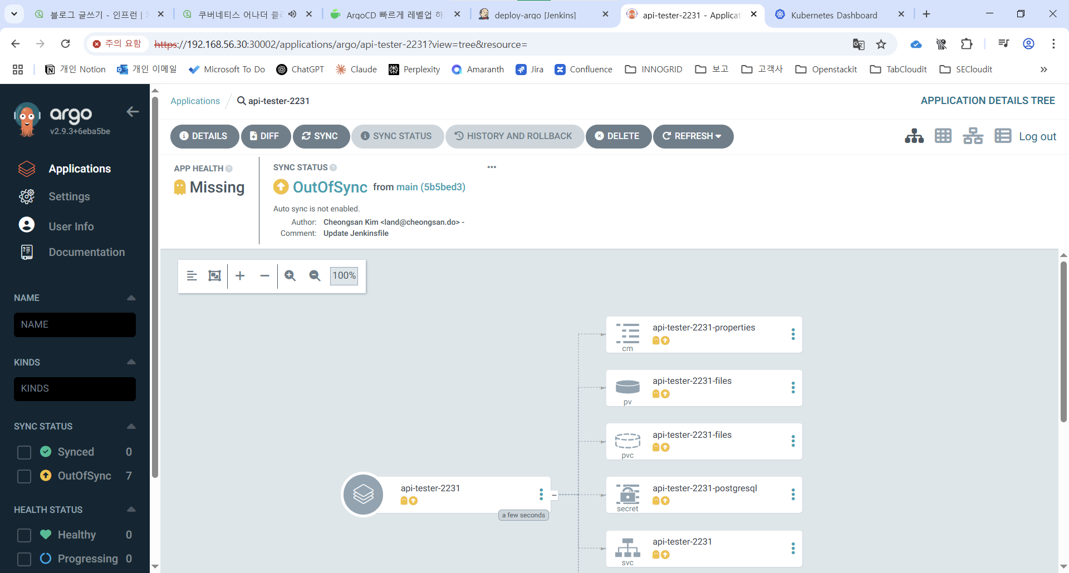Check the Progressing filter checkbox
This screenshot has width=1069, height=573.
[24, 559]
